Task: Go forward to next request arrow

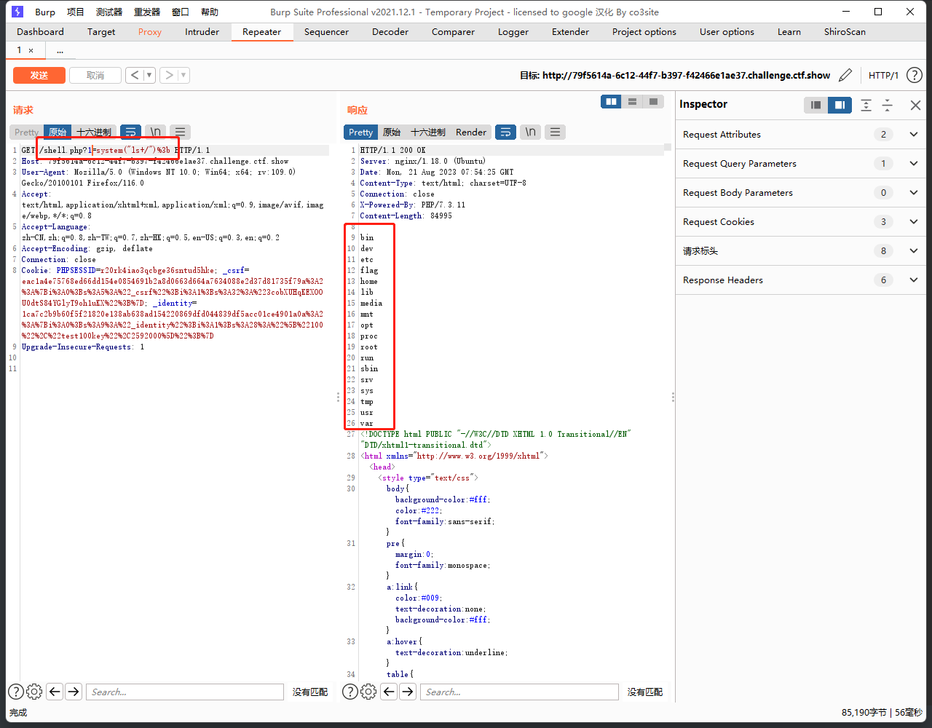Action: point(169,75)
